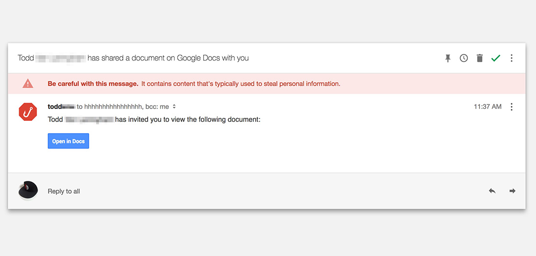Click the 11:37 AM timestamp
This screenshot has height=256, width=536.
click(x=487, y=106)
